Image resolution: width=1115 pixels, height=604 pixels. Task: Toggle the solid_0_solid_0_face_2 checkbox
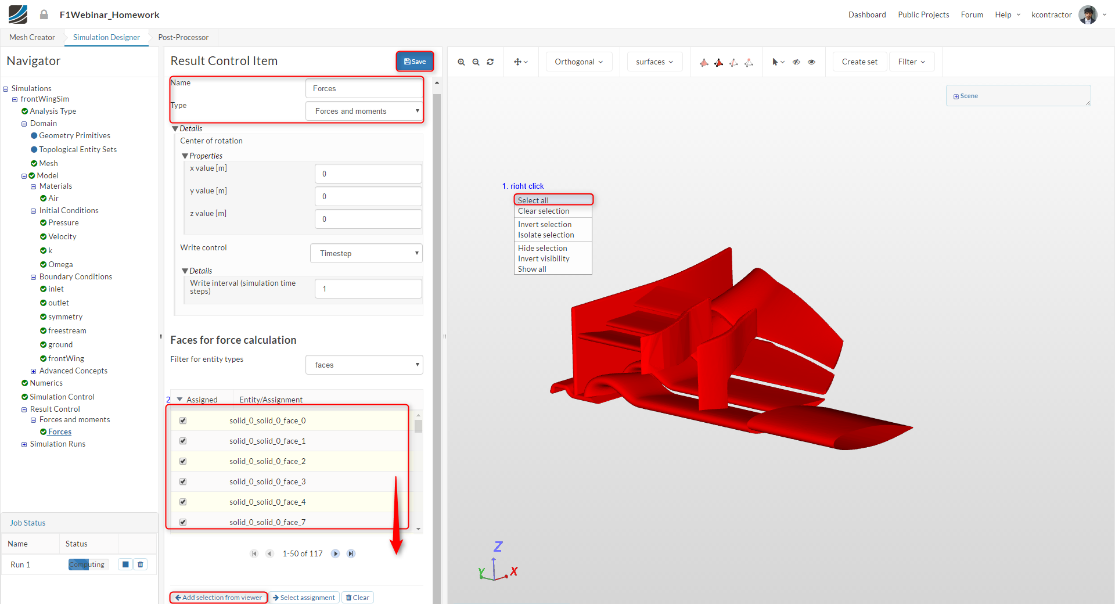tap(183, 461)
